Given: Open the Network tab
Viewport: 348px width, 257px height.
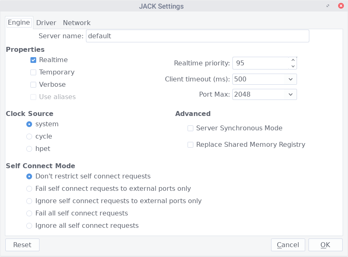Looking at the screenshot, I should [x=77, y=23].
